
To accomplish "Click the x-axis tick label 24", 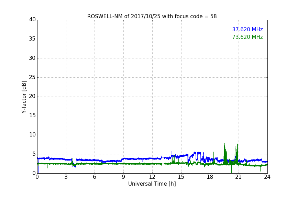I will click(267, 177).
